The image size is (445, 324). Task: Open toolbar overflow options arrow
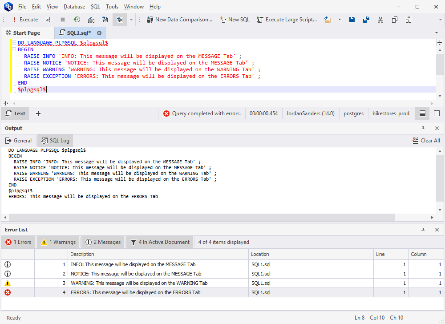(441, 20)
